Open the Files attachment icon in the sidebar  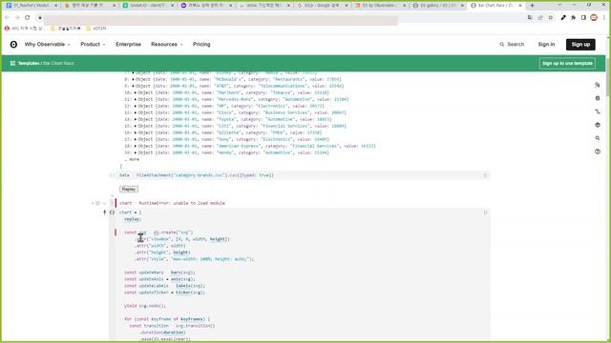tap(598, 85)
